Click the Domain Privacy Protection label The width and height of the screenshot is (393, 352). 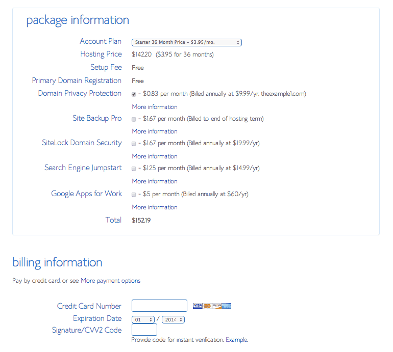point(80,93)
